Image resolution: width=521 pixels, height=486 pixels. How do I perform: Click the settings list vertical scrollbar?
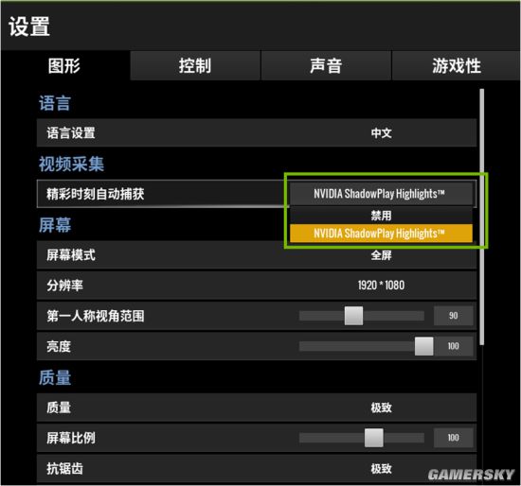(482, 217)
